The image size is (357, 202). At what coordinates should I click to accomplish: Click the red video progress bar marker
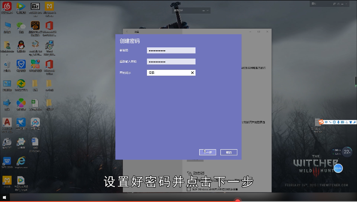point(237,201)
